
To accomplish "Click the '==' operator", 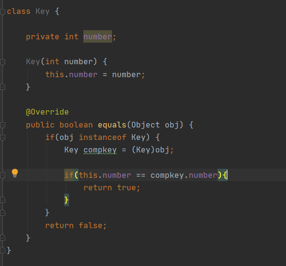I will click(141, 175).
